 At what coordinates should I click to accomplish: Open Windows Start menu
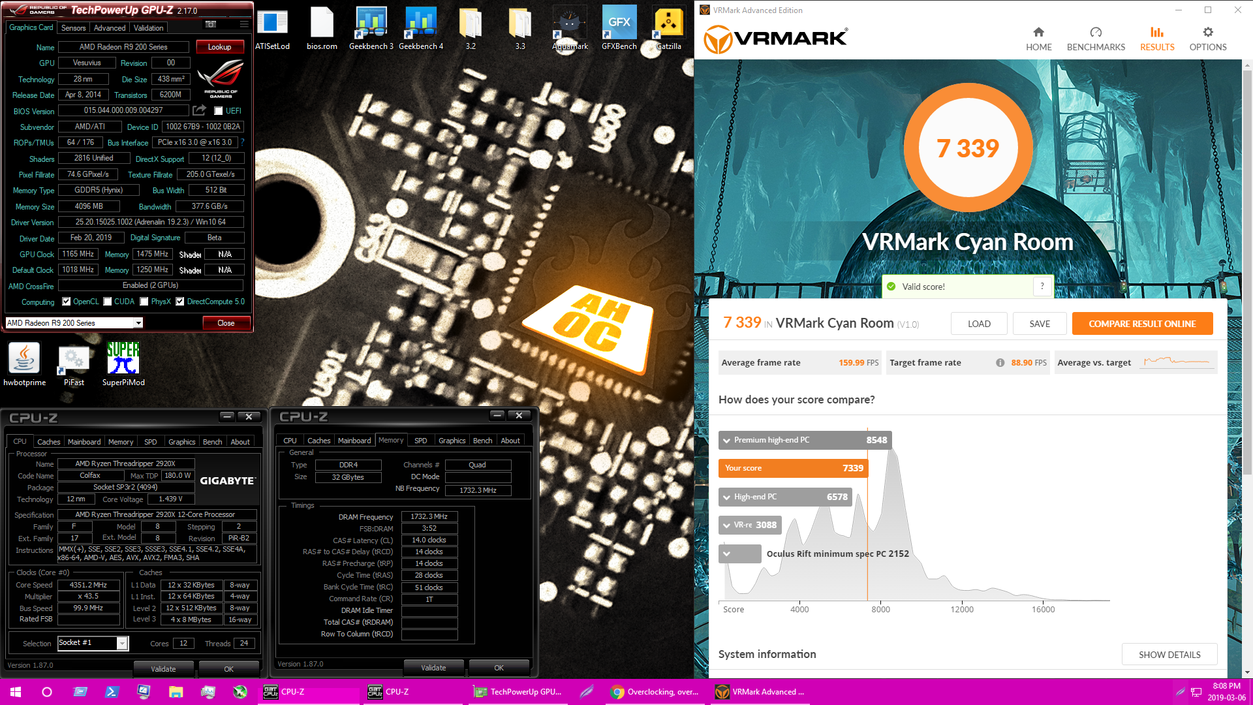click(x=16, y=692)
